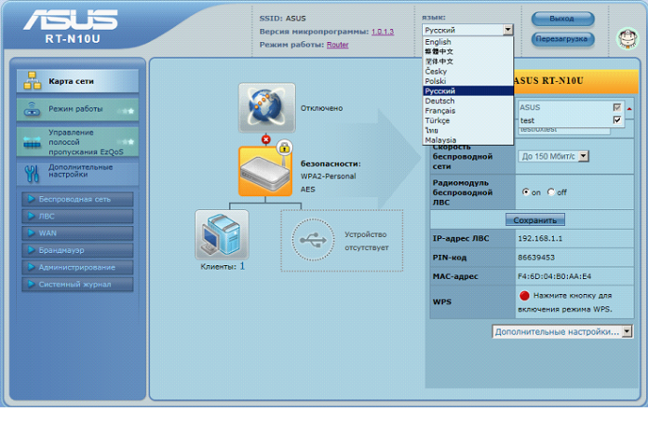This screenshot has width=648, height=425.
Task: Expand the Системный журнал submenu
Action: [77, 284]
